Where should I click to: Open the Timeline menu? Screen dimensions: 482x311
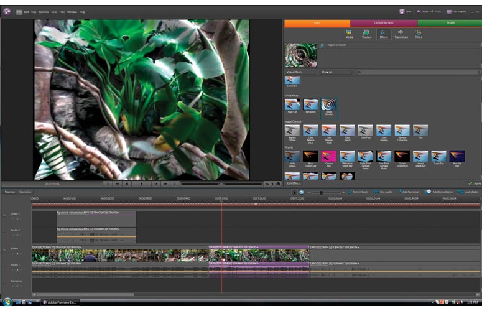(x=44, y=12)
